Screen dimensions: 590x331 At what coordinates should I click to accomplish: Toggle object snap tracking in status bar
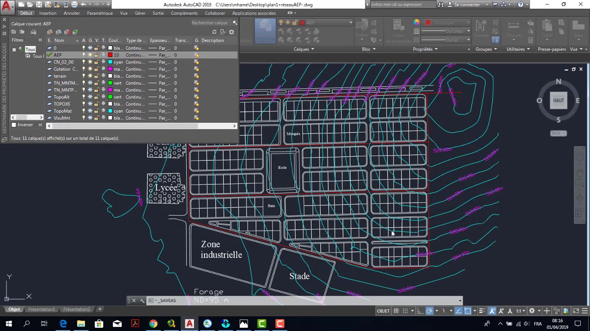[459, 311]
